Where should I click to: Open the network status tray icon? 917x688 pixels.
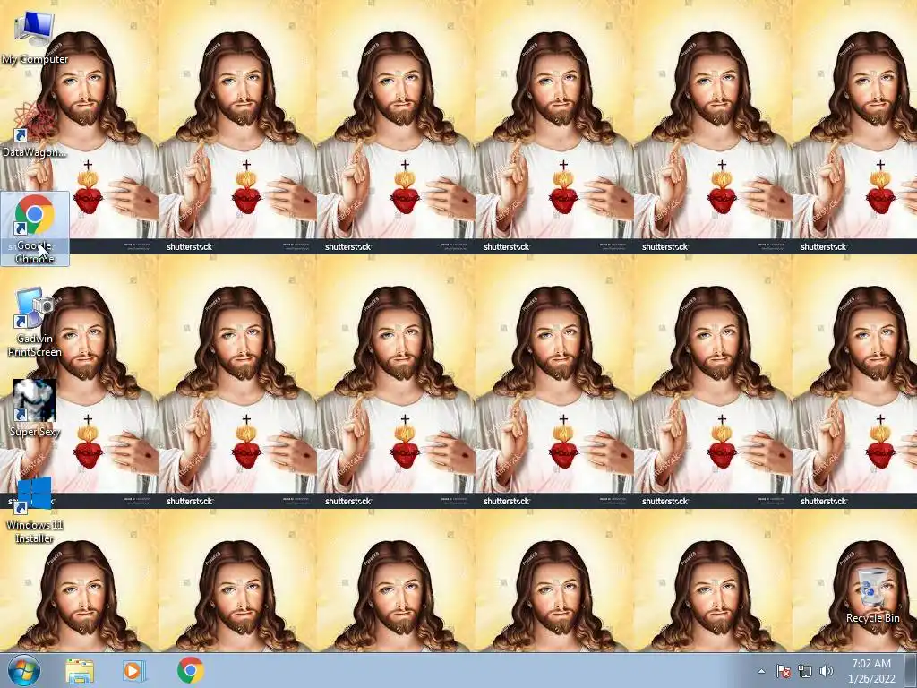click(805, 671)
